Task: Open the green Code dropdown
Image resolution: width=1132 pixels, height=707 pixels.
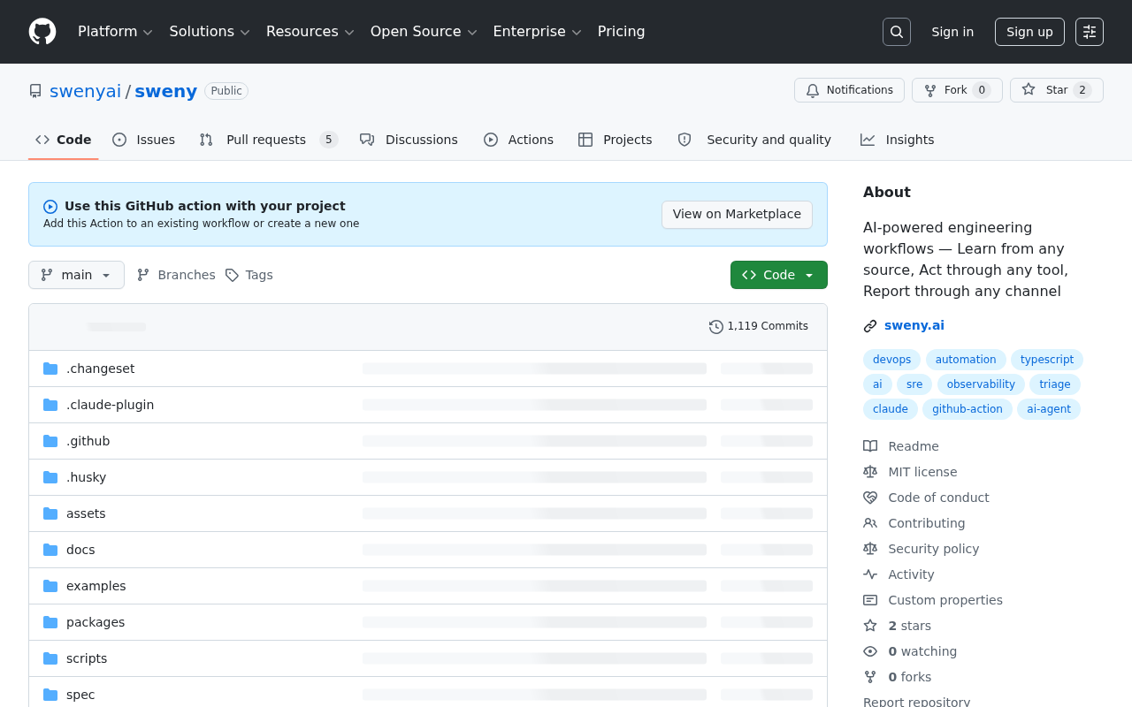Action: click(x=779, y=275)
